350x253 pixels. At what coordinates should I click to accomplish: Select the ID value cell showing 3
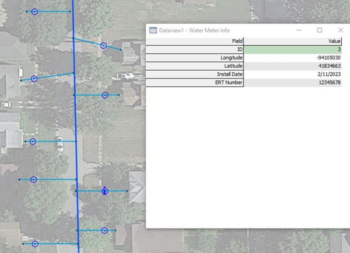coord(292,50)
